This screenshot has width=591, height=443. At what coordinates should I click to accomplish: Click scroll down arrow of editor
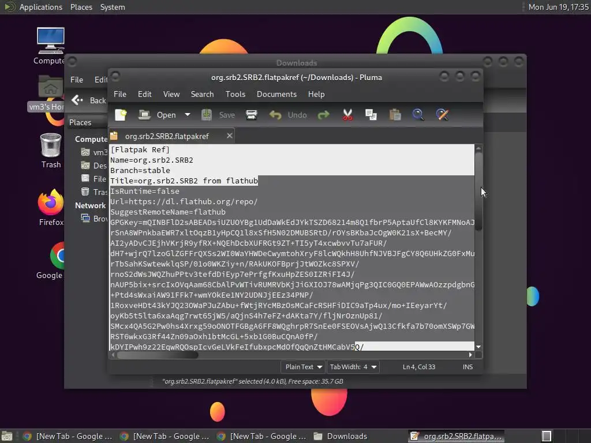tap(478, 347)
